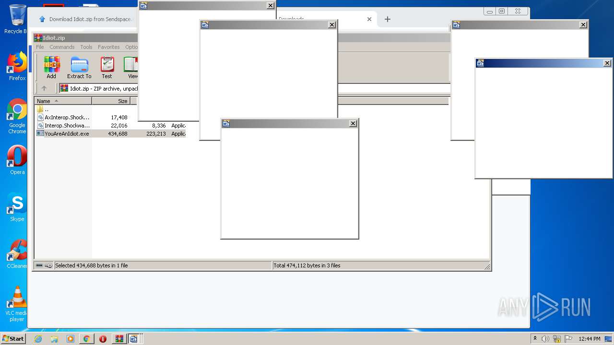This screenshot has height=345, width=614.
Task: Close the top-left blank popup window
Action: (271, 6)
